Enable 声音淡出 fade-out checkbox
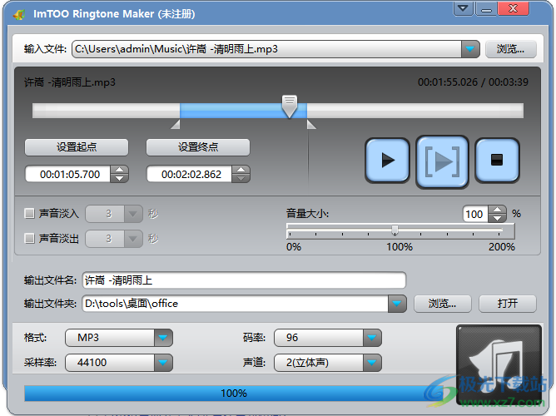Image resolution: width=556 pixels, height=416 pixels. coord(29,238)
